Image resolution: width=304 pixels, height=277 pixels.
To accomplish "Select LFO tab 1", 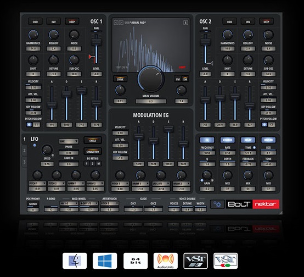I will (x=25, y=139).
